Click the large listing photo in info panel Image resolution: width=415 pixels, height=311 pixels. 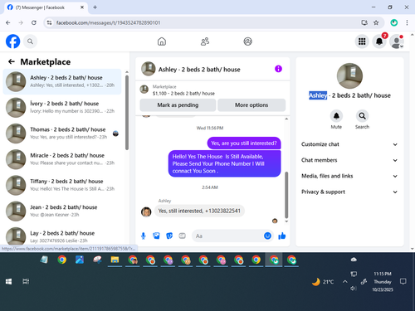click(349, 75)
